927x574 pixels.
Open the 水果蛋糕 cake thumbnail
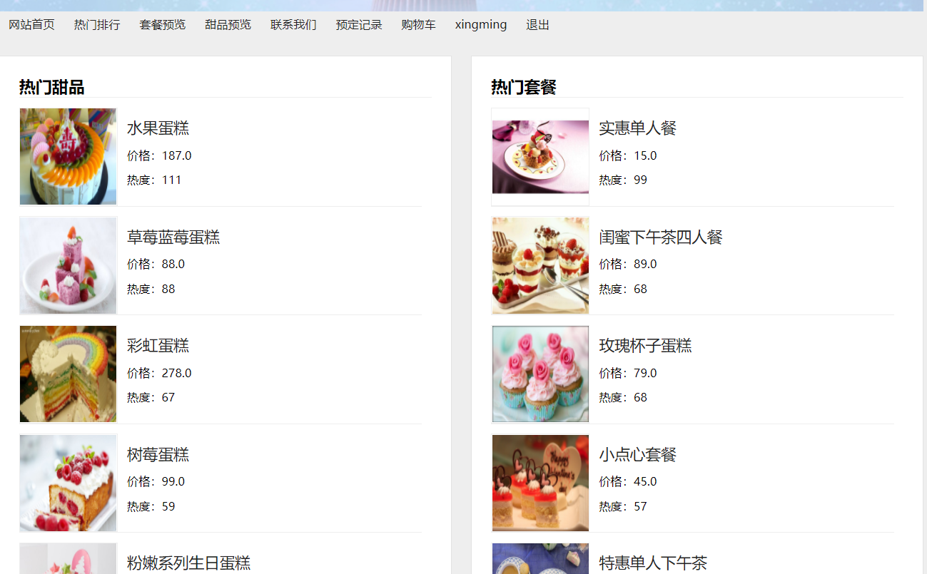click(68, 157)
